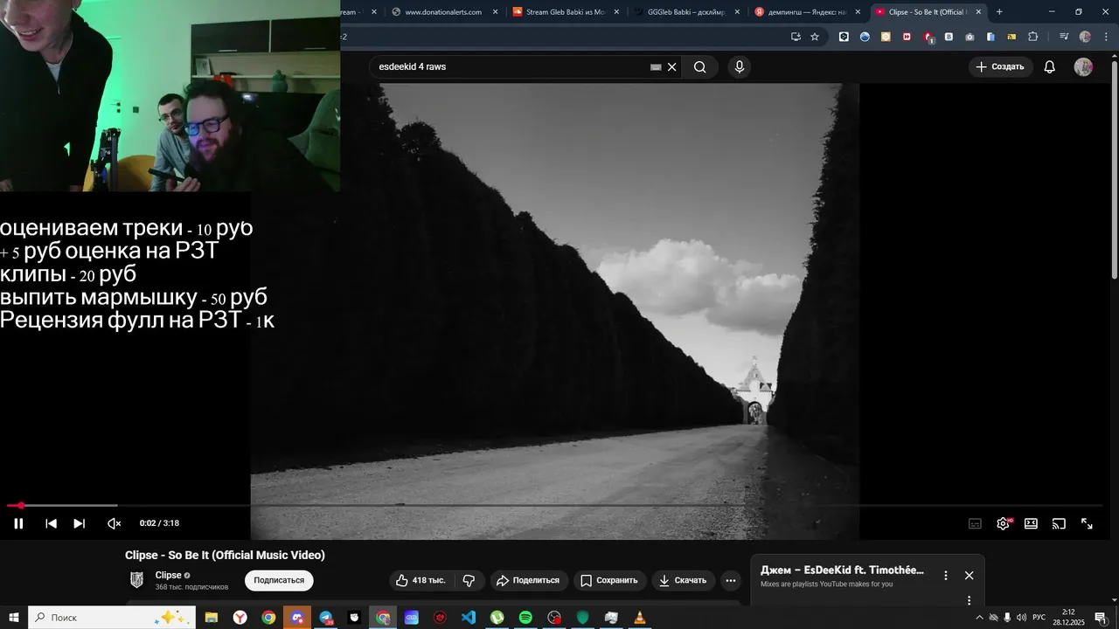Open the Джем – EsDeeKid mix title
Image resolution: width=1119 pixels, height=629 pixels.
pos(842,570)
